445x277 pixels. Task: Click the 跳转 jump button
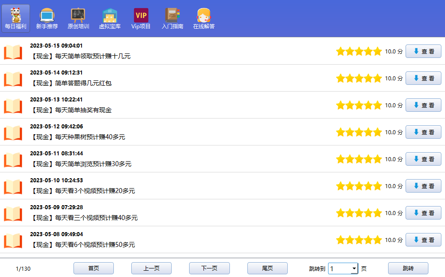[x=408, y=268]
